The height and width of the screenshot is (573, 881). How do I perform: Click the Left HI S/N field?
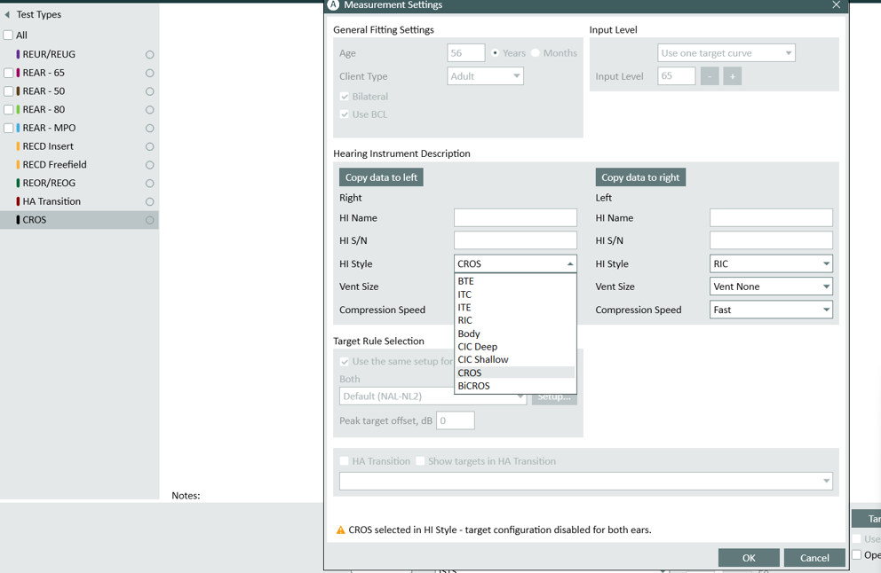pos(771,240)
